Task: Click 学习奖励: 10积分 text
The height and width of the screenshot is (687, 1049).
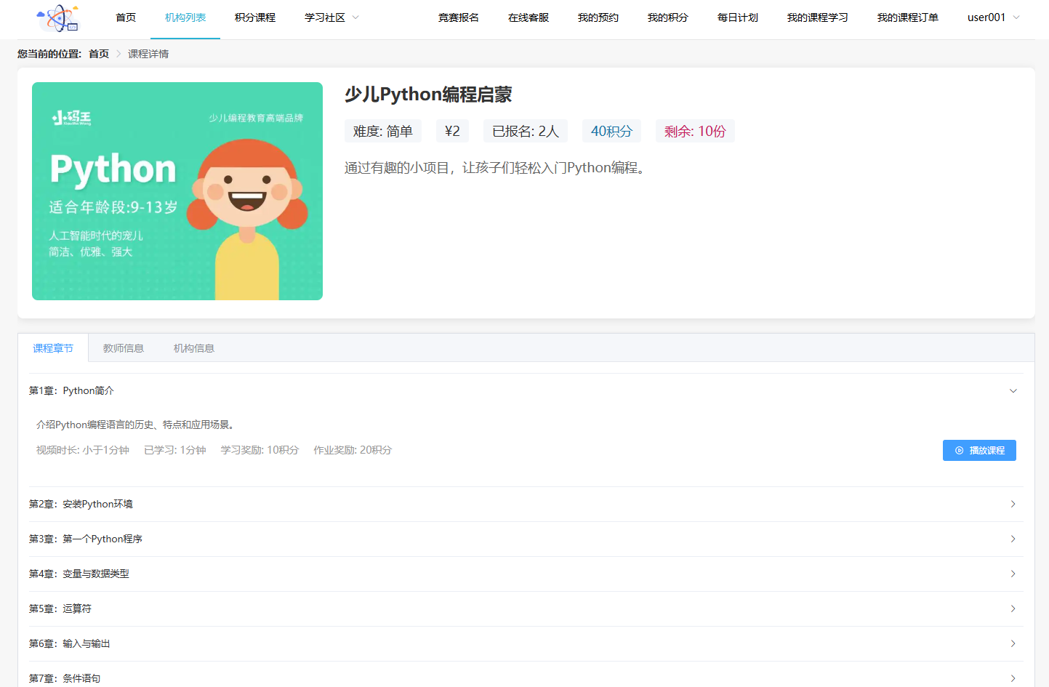Action: (260, 450)
